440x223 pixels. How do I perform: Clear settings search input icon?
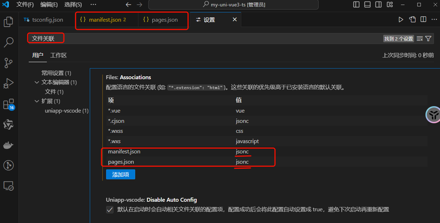420,39
